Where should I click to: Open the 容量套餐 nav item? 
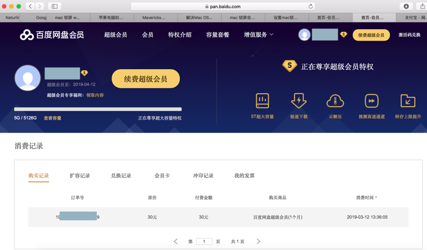(218, 35)
